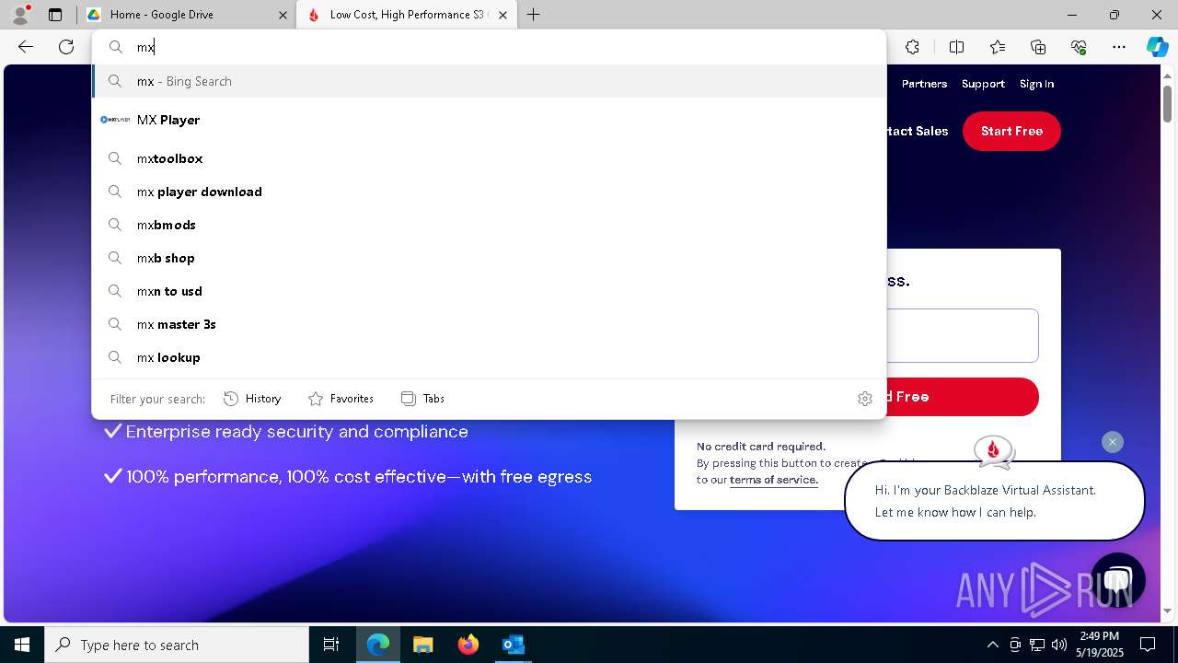This screenshot has width=1178, height=663.
Task: Filter search by History
Action: (252, 399)
